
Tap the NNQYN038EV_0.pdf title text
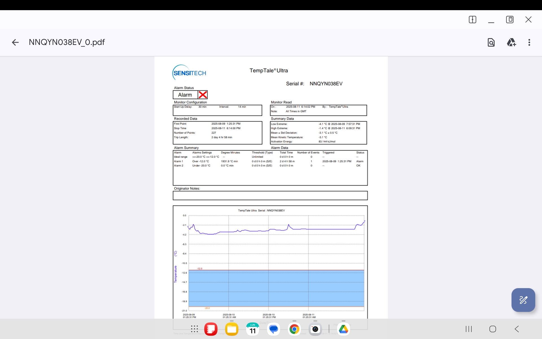67,42
